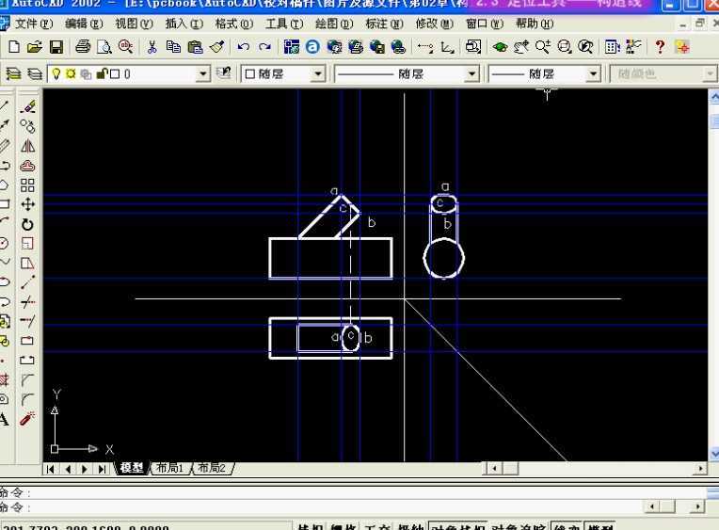The image size is (719, 530).
Task: Redo the previous action
Action: [264, 47]
